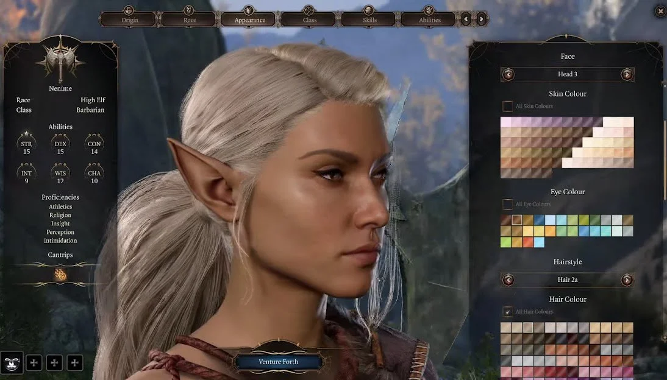Click the Barbarian class axe emblem
The width and height of the screenshot is (667, 380).
tap(60, 60)
